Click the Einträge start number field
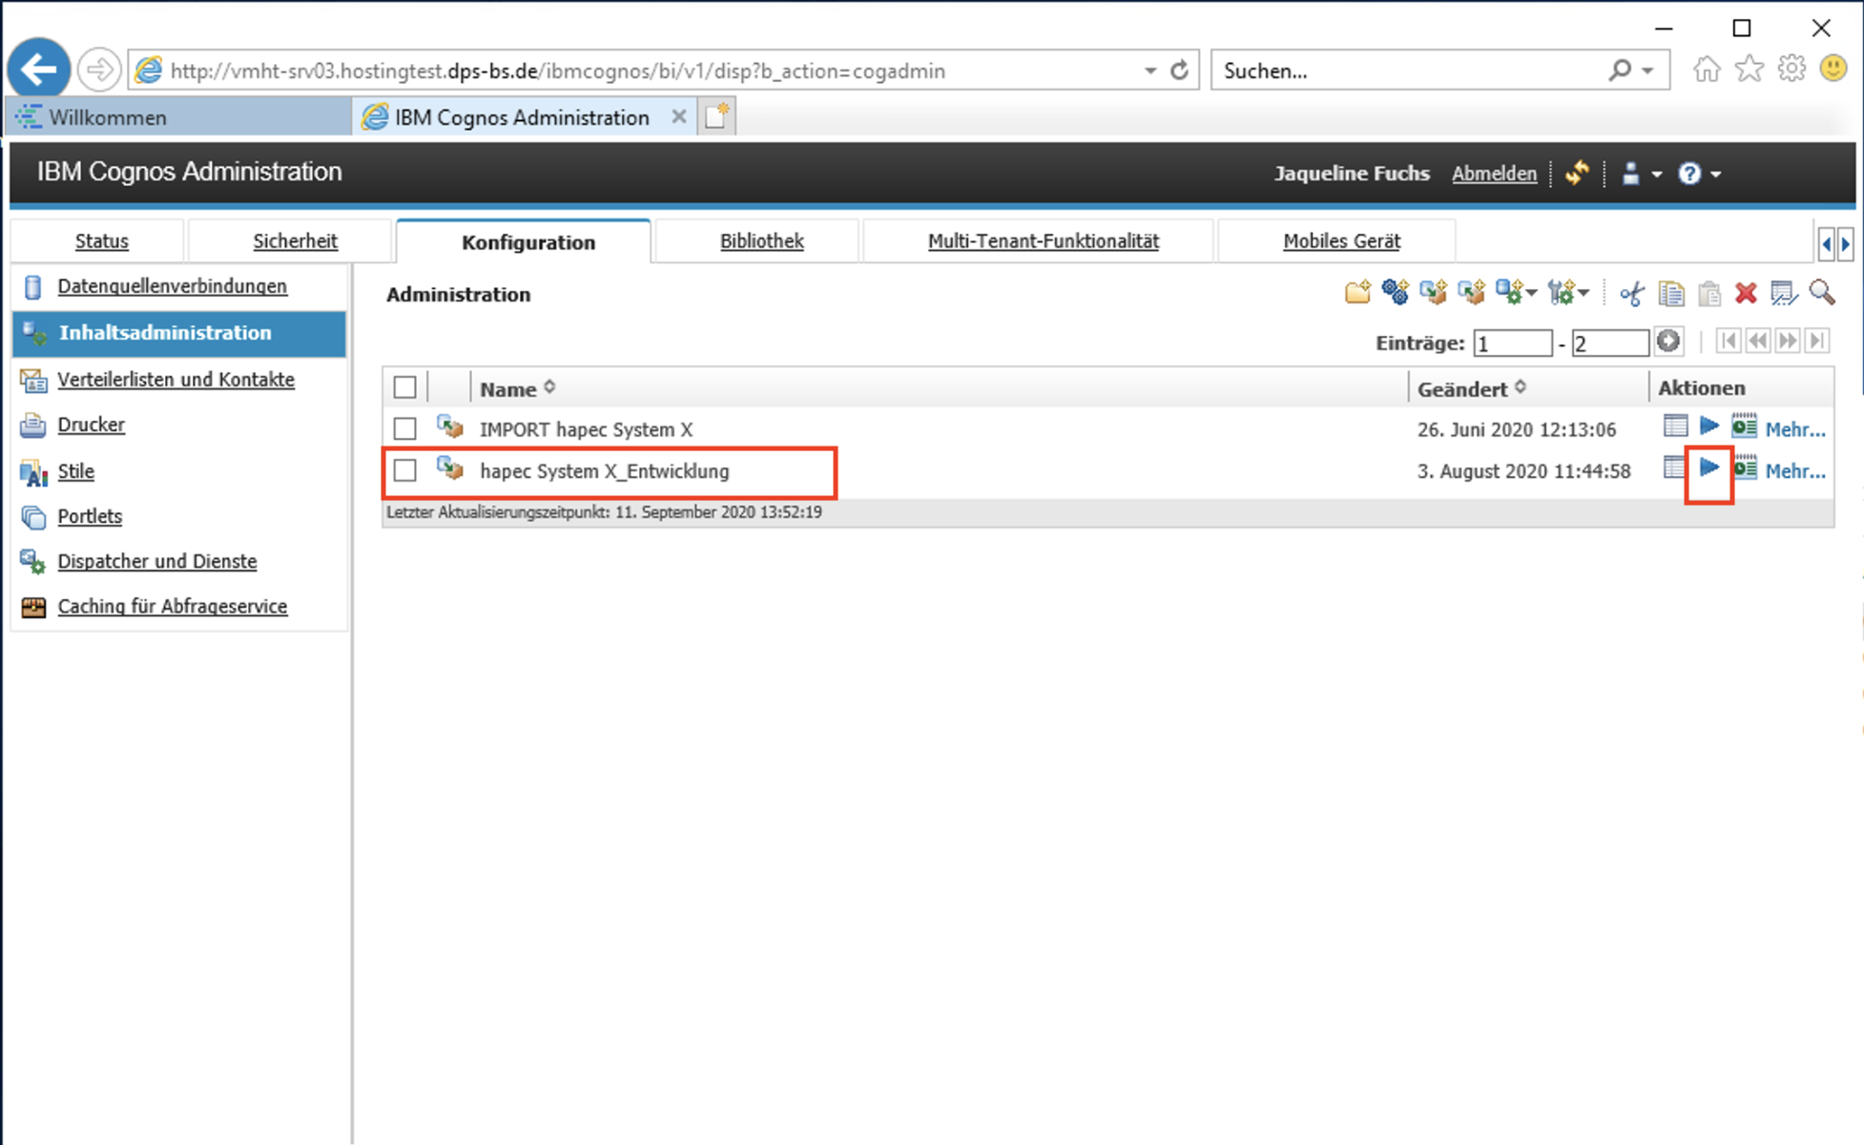The image size is (1864, 1145). click(x=1511, y=343)
